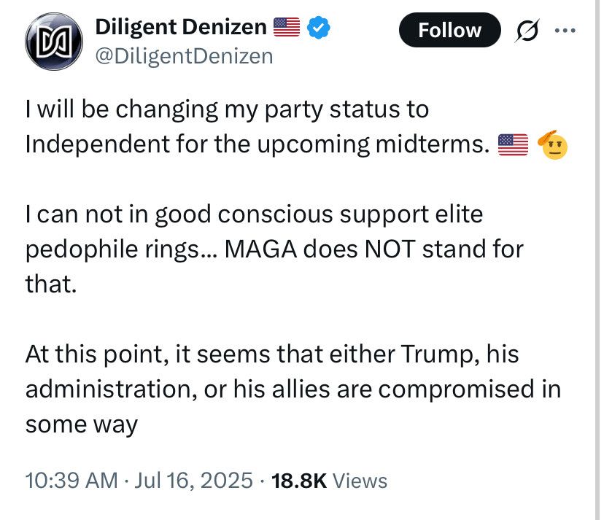
Task: Click the flag emoji beside the display name
Action: coord(286,28)
